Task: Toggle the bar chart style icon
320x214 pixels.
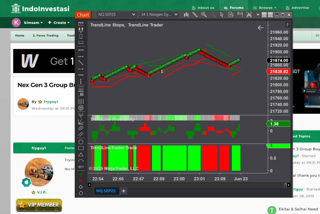Action: (186, 15)
